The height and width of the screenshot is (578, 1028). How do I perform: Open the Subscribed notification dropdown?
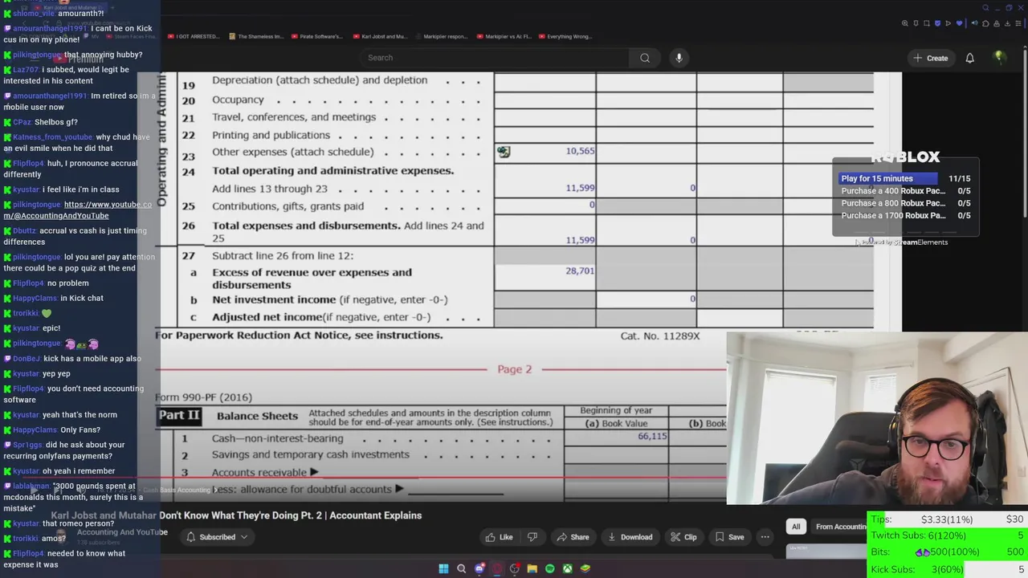click(218, 537)
